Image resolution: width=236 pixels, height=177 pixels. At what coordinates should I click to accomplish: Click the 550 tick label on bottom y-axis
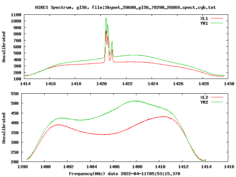(15, 94)
